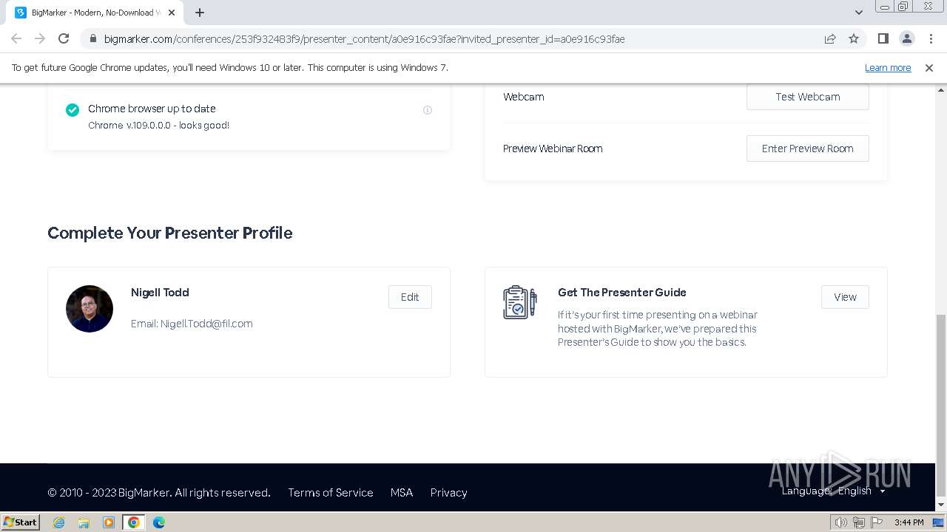947x532 pixels.
Task: Open the Chrome three-dot menu
Action: (x=931, y=38)
